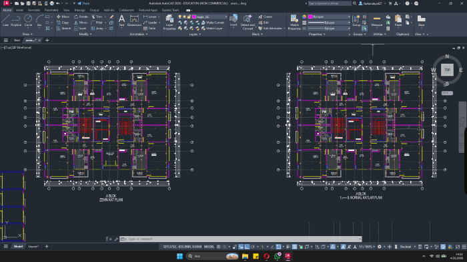467x262 pixels.
Task: Click Detect and Convert tool
Action: 248,22
